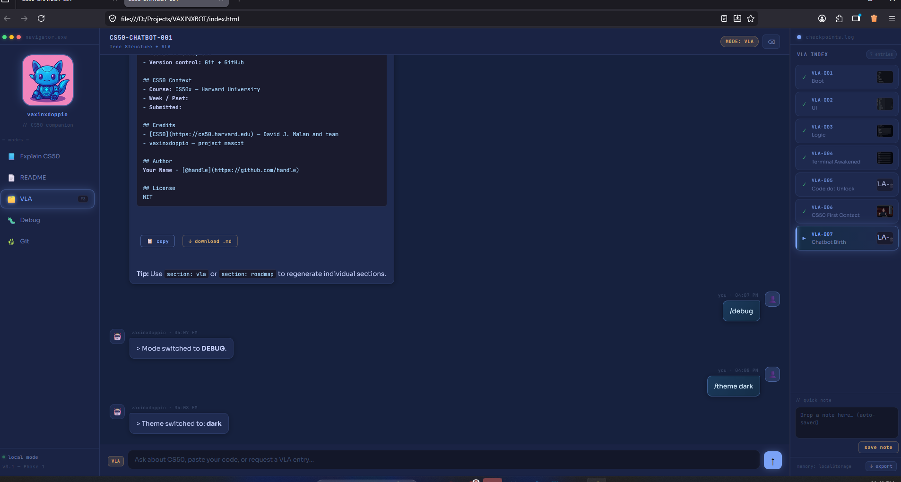
Task: Click the VLA tag beside input
Action: [116, 461]
